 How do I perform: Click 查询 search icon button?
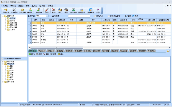pos(128,16)
